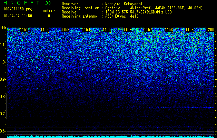Screen dimensions: 217x138
Task: Click the Receiver label
Action: [x=70, y=12]
